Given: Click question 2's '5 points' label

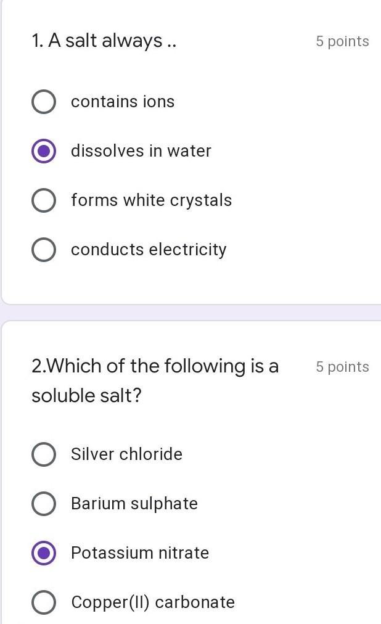Looking at the screenshot, I should (x=342, y=367).
